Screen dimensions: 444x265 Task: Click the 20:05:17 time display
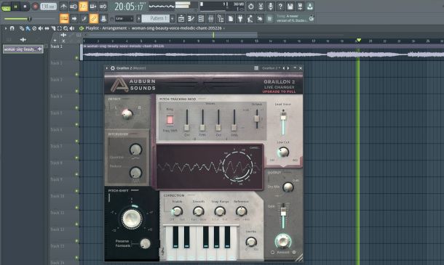[130, 7]
